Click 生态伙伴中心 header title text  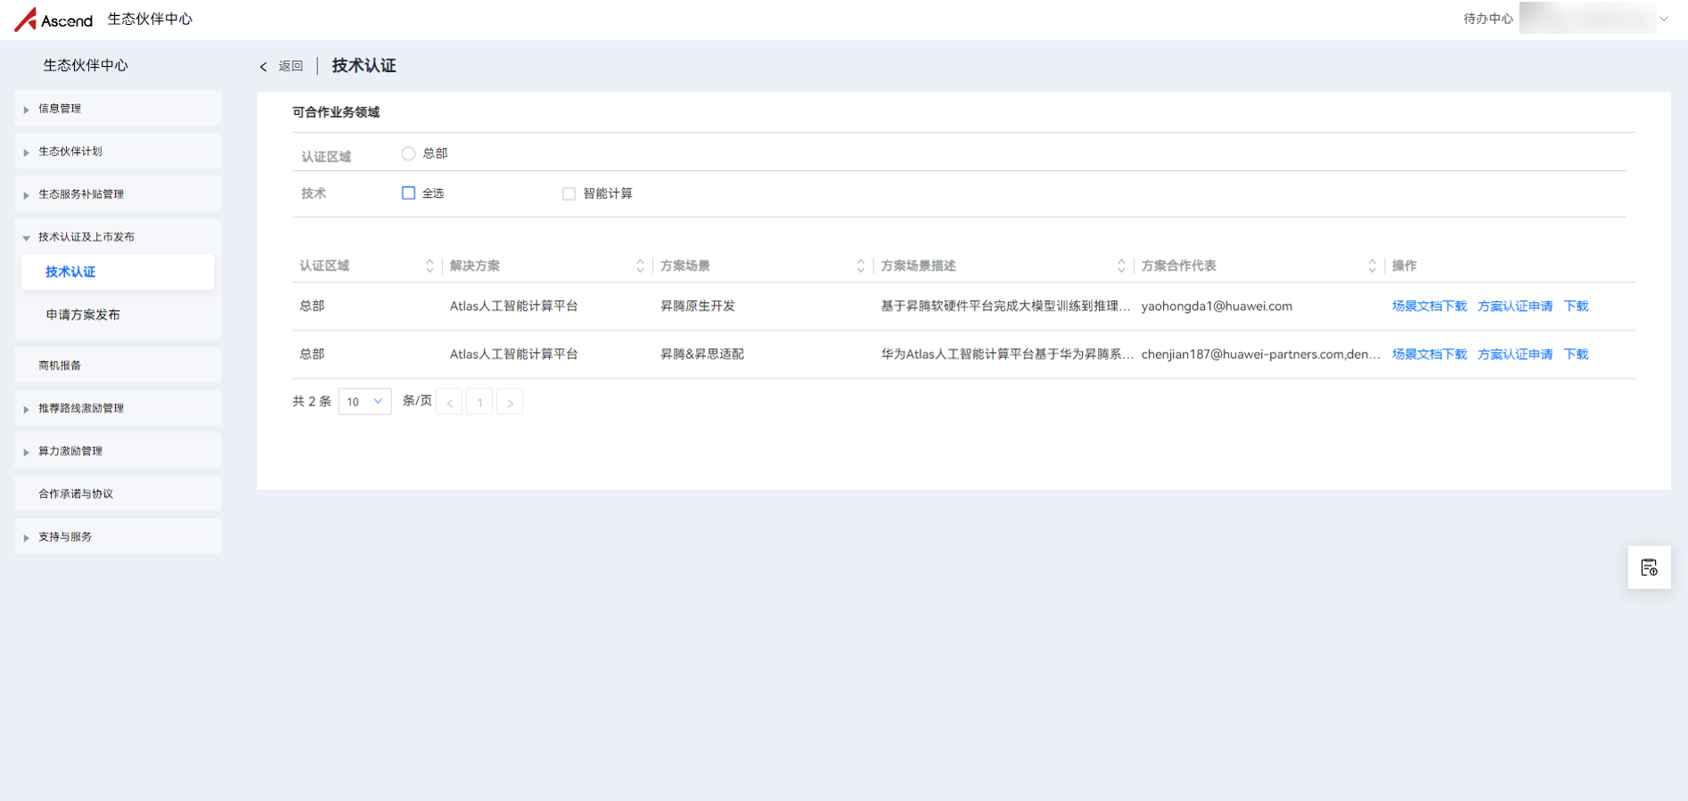tap(150, 19)
